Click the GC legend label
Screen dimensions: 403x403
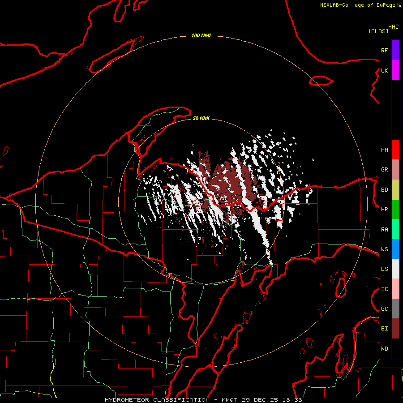(x=384, y=309)
